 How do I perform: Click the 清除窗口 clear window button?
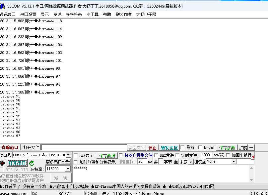point(10,148)
